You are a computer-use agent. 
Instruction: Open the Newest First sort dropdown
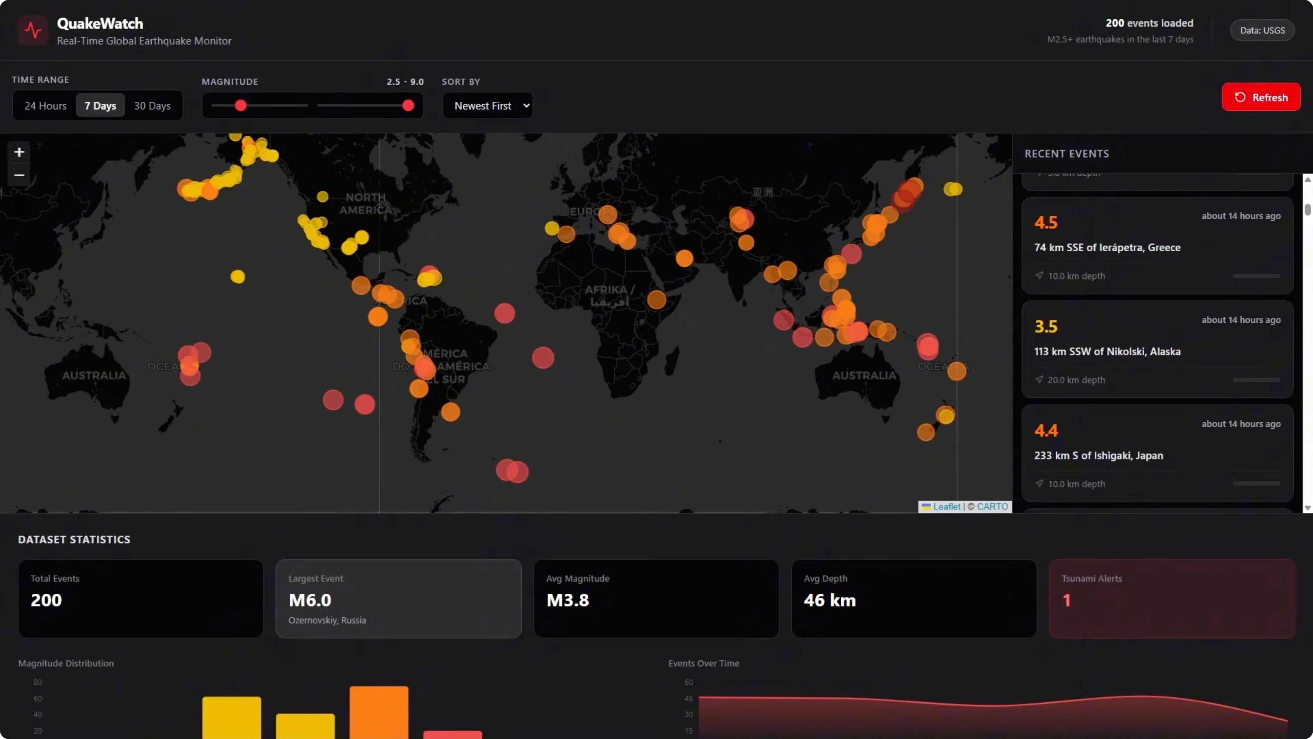488,106
